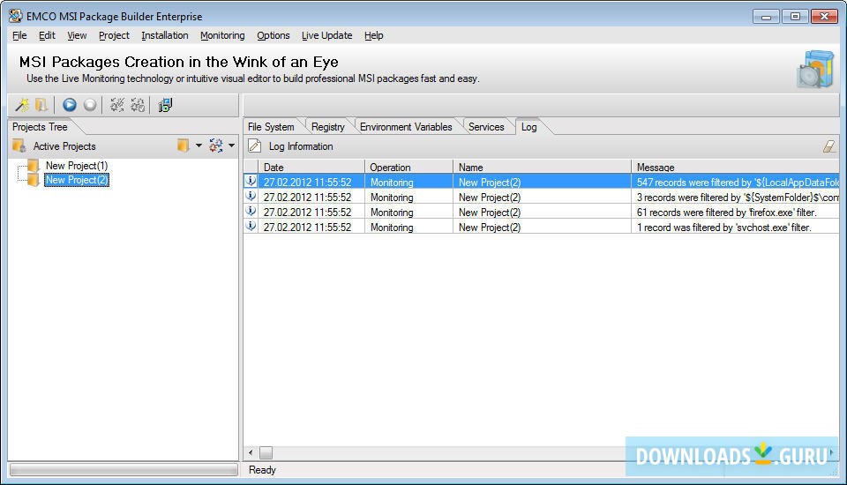This screenshot has height=485, width=847.
Task: Select New Project(2) in the tree
Action: pyautogui.click(x=77, y=180)
